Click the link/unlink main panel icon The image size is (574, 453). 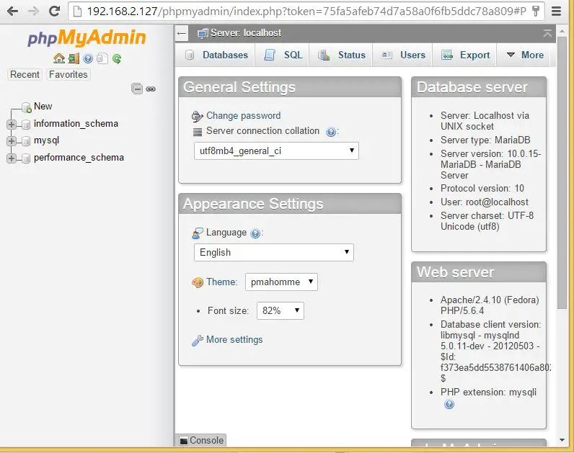(x=151, y=89)
